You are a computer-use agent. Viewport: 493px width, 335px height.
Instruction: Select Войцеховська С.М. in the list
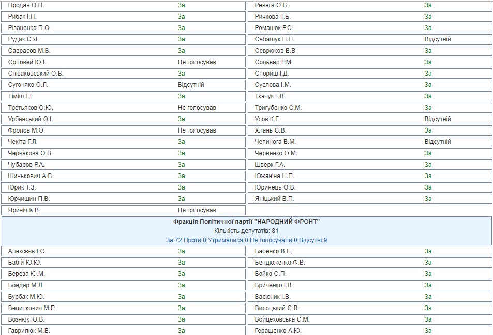point(282,319)
